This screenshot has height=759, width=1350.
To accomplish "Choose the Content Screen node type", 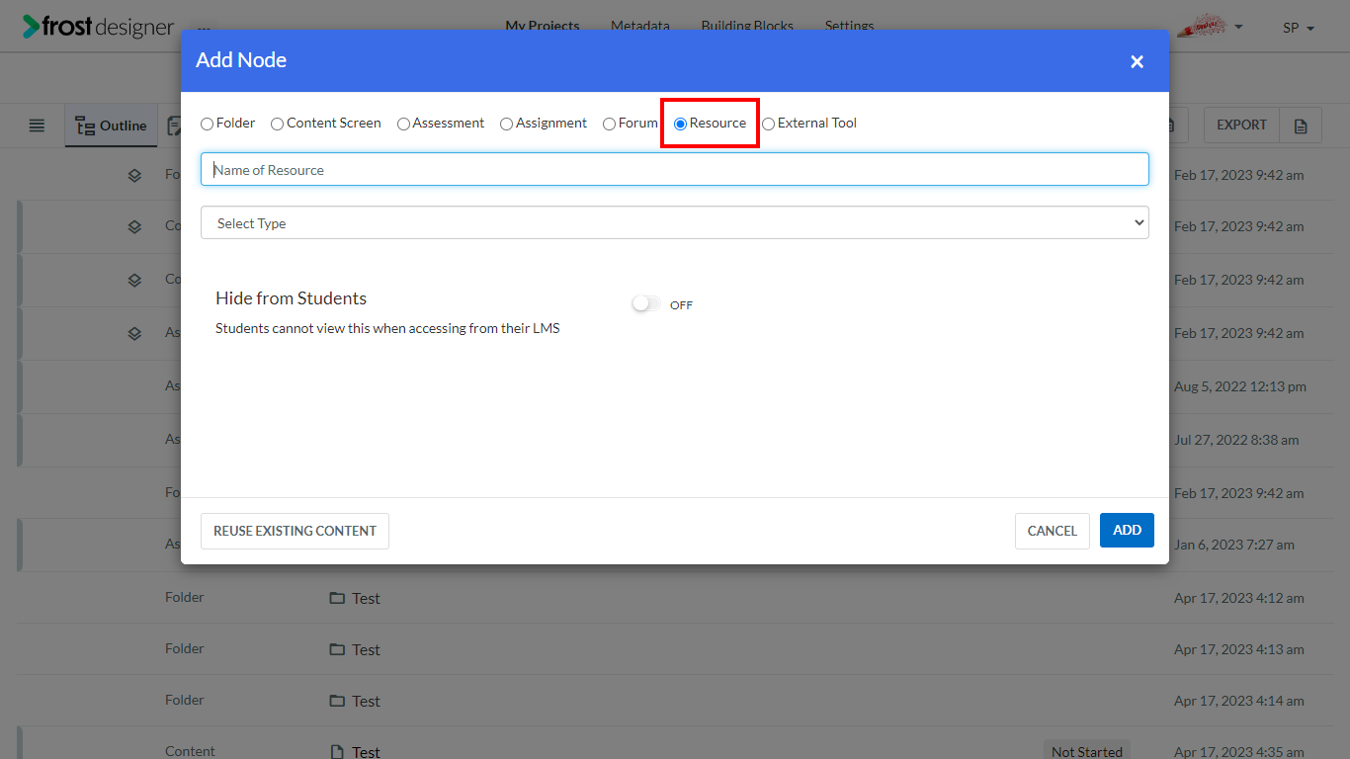I will (277, 124).
